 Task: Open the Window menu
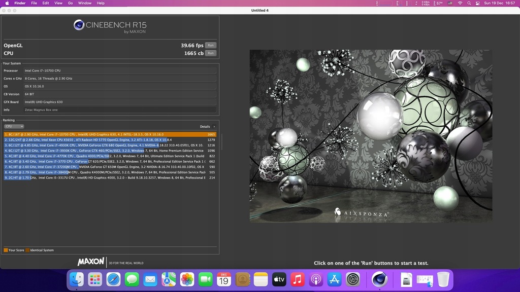coord(85,3)
